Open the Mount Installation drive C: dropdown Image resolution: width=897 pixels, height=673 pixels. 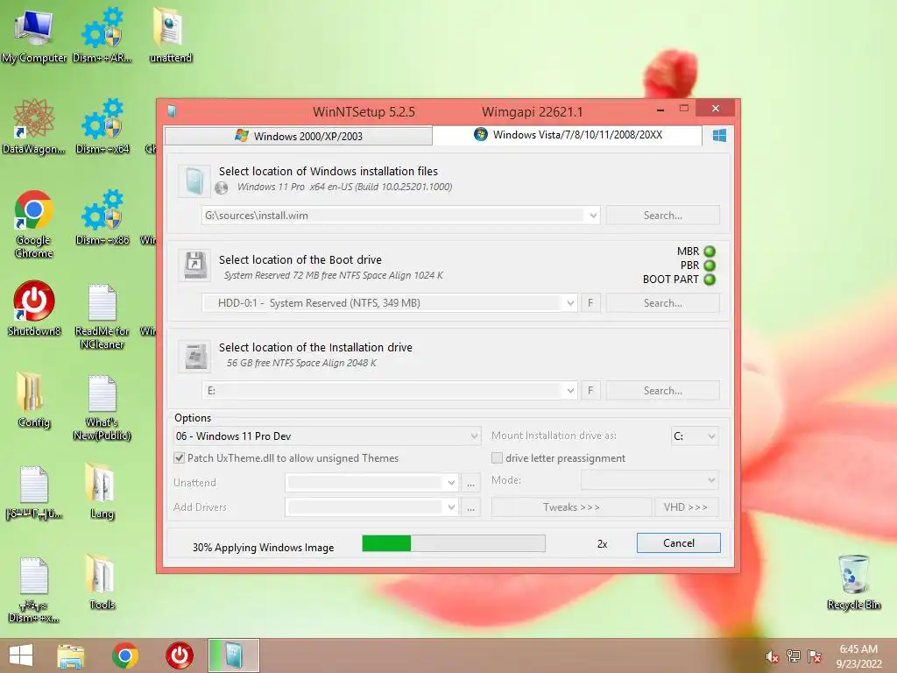[695, 436]
